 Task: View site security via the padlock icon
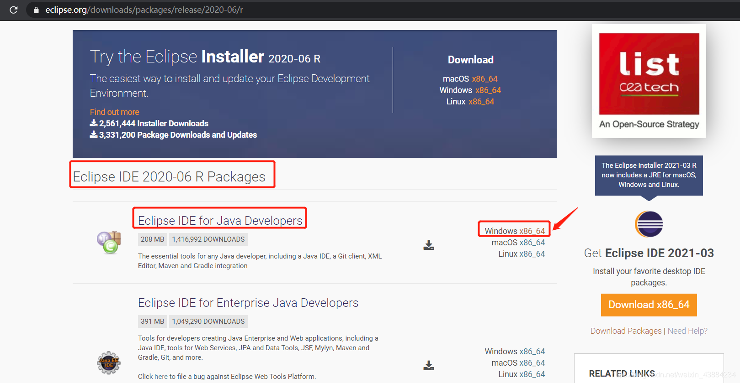pyautogui.click(x=36, y=10)
